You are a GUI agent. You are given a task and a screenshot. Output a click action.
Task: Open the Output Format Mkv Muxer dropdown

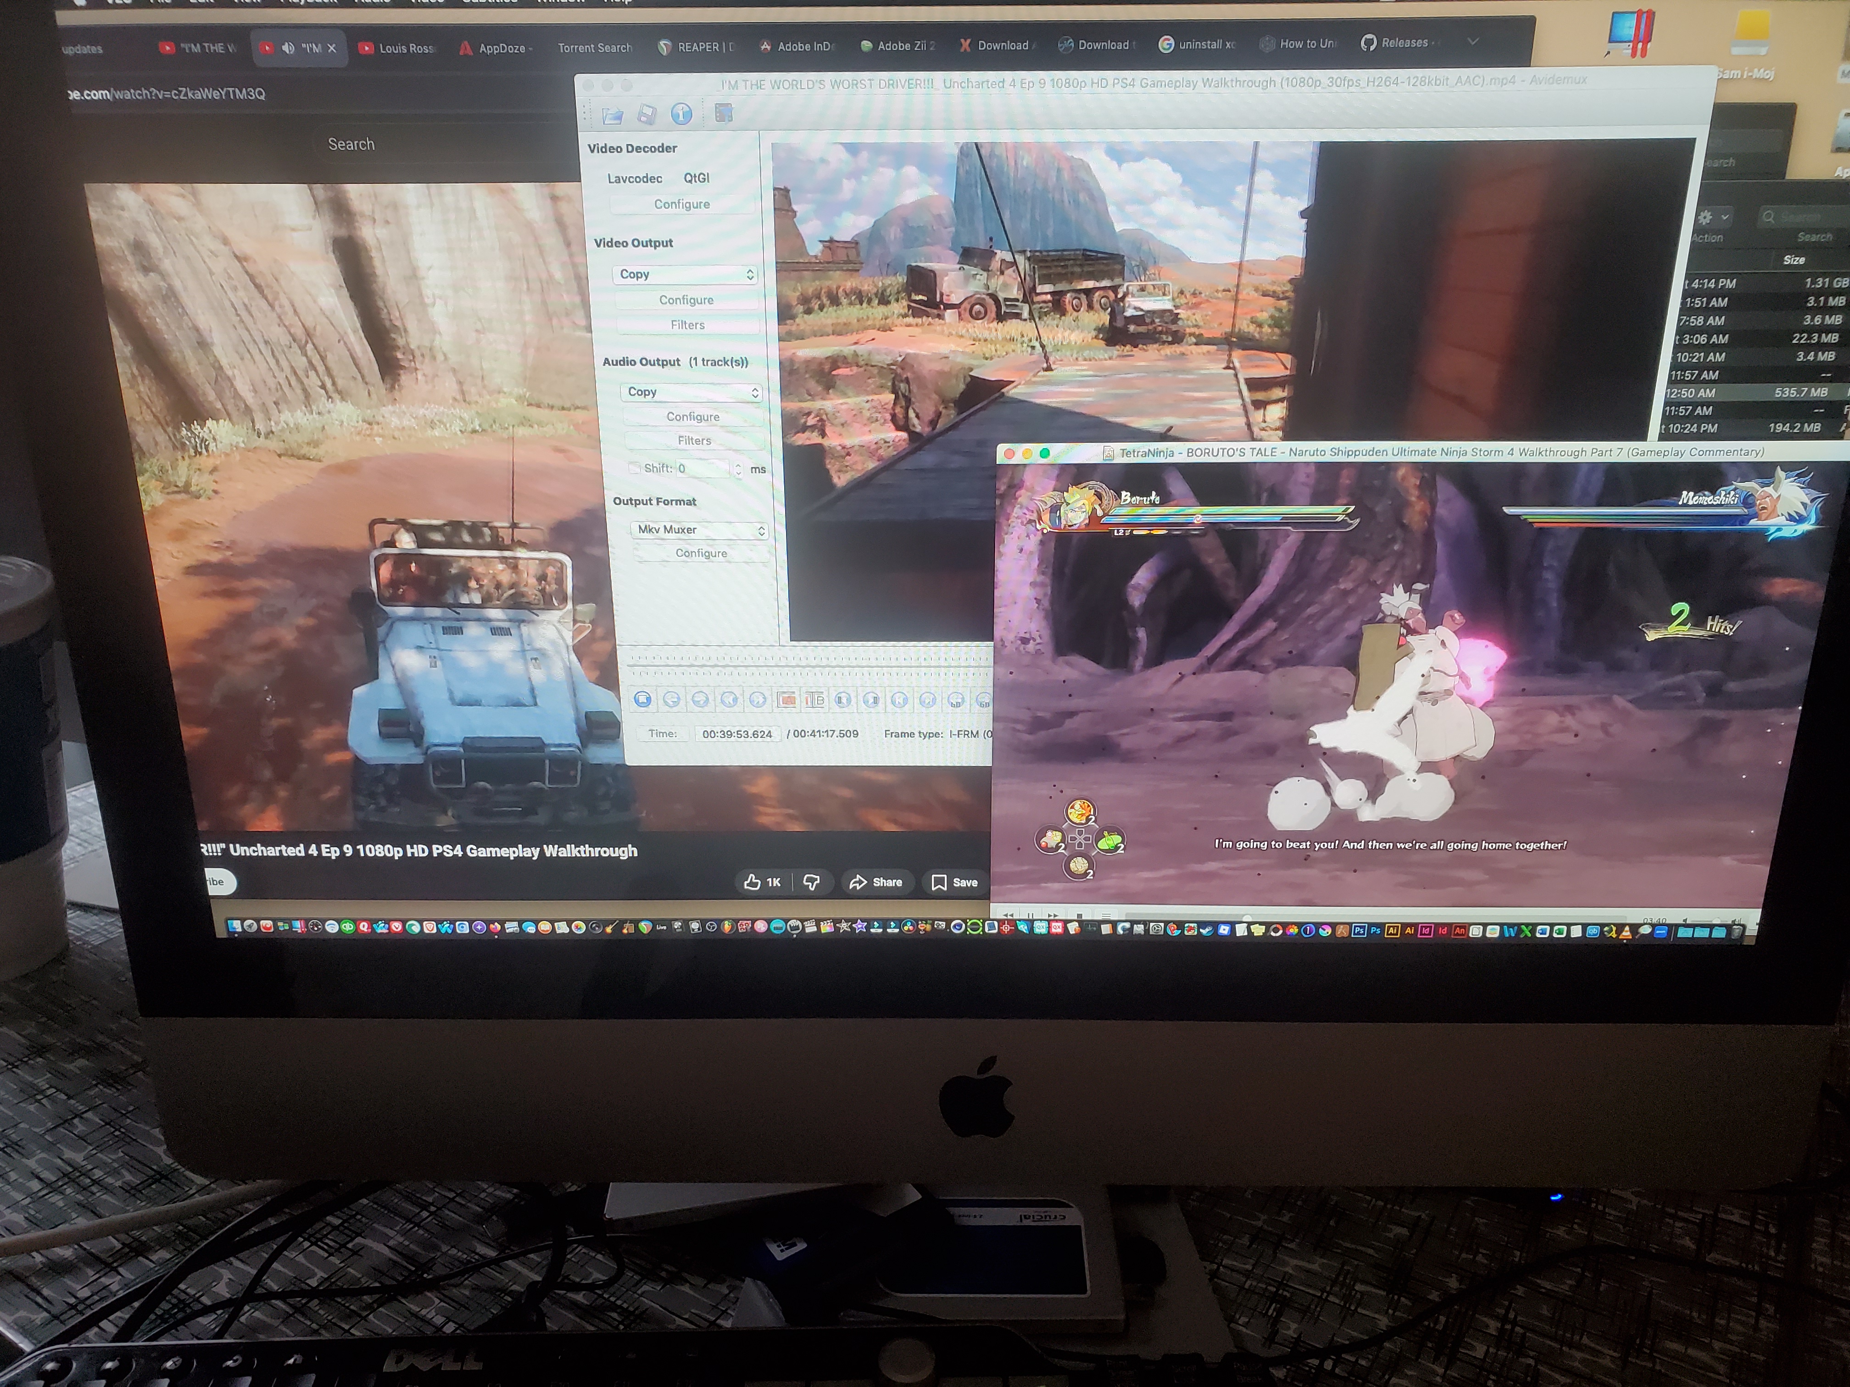click(x=699, y=530)
